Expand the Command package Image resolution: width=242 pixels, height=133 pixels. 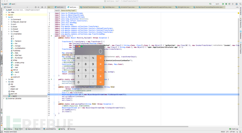[9, 20]
